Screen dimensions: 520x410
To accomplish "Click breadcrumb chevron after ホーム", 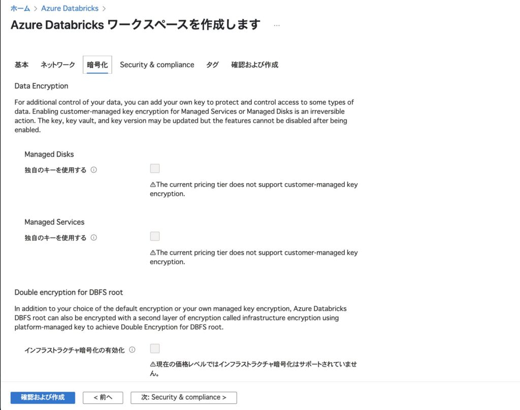I will coord(36,9).
